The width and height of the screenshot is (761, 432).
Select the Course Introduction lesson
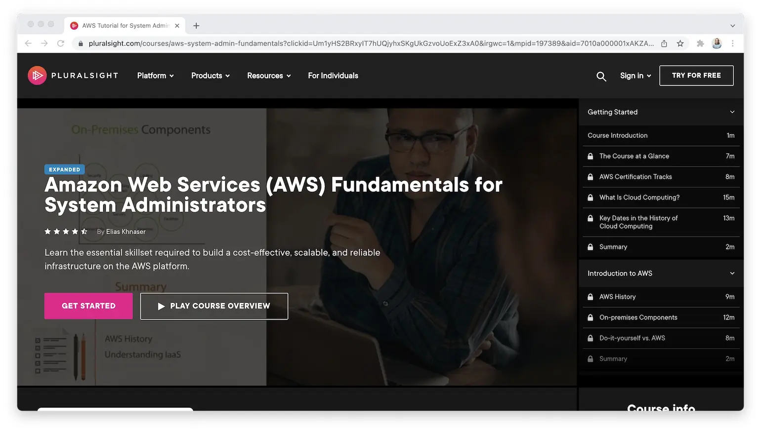(x=661, y=135)
